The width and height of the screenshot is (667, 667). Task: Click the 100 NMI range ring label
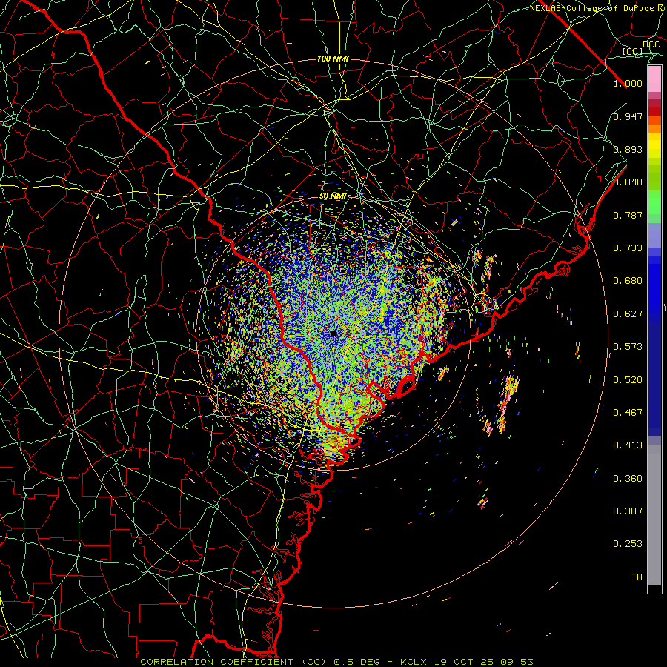click(x=333, y=59)
